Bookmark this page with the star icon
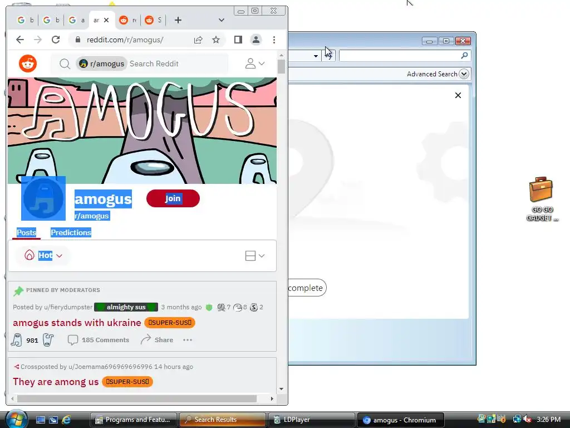 pos(216,40)
